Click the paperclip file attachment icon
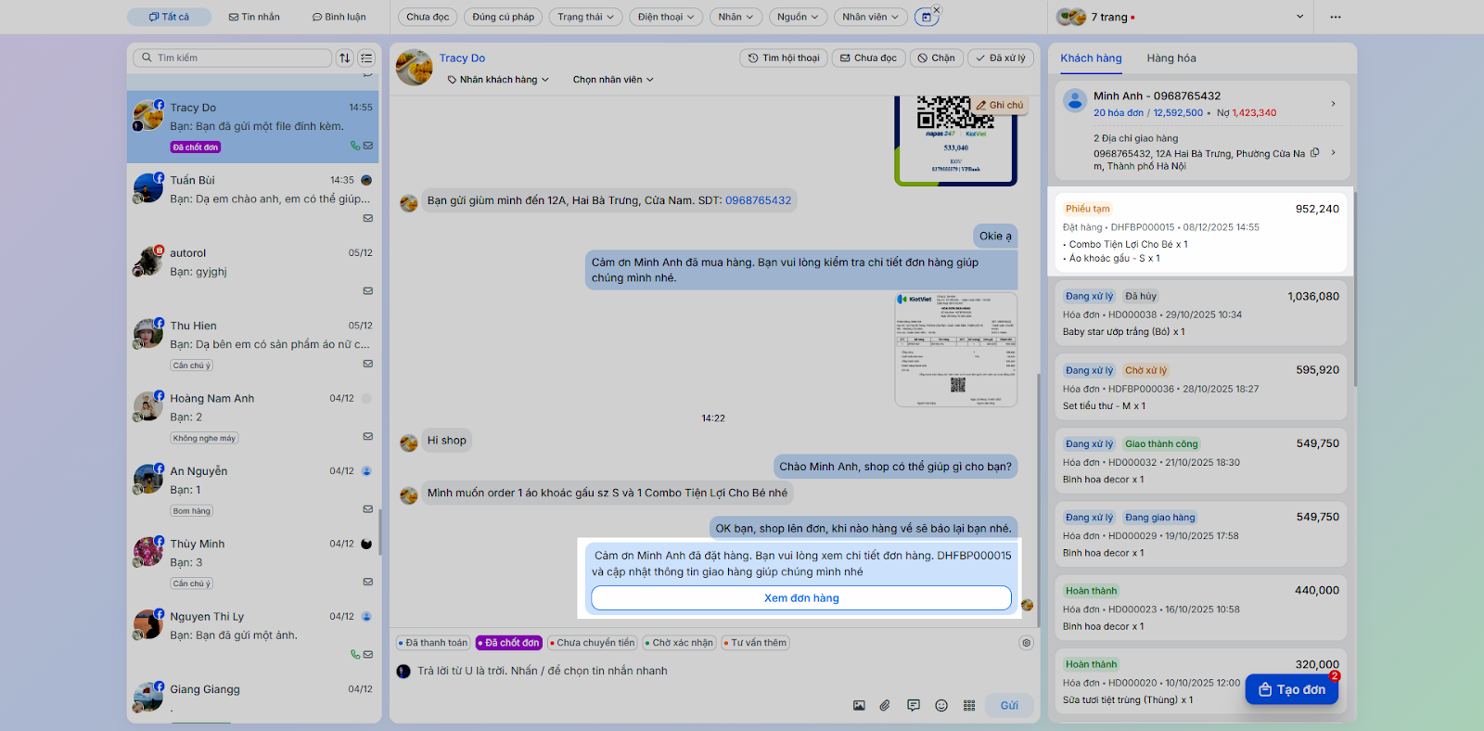This screenshot has height=731, width=1484. tap(885, 706)
